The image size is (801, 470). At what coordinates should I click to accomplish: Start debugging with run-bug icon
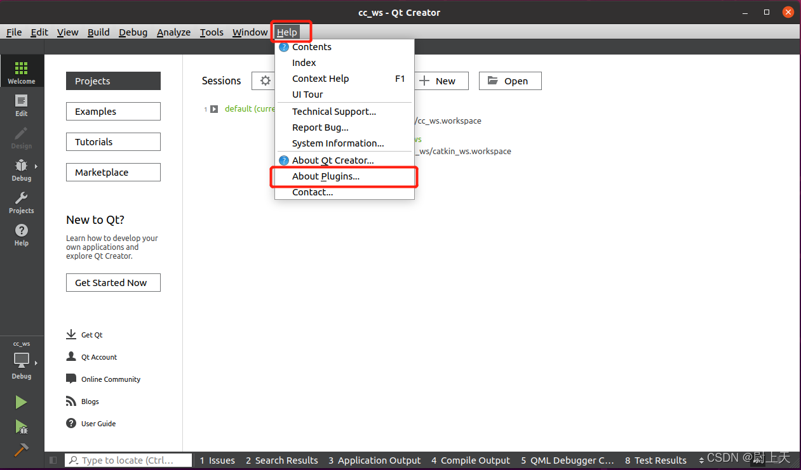[22, 426]
